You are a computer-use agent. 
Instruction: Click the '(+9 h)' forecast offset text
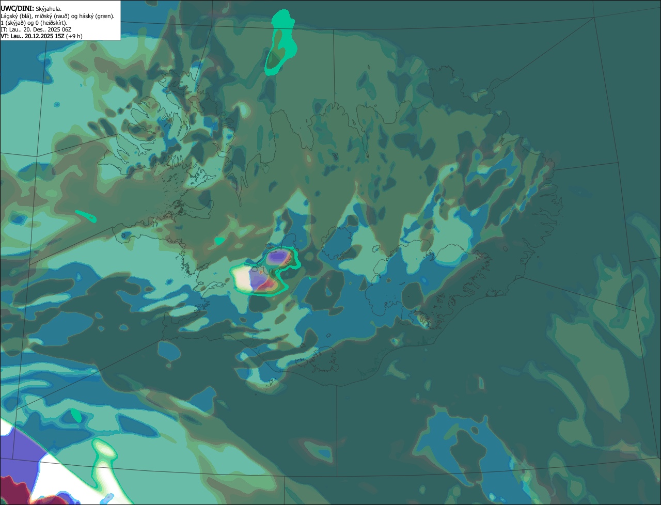[74, 36]
